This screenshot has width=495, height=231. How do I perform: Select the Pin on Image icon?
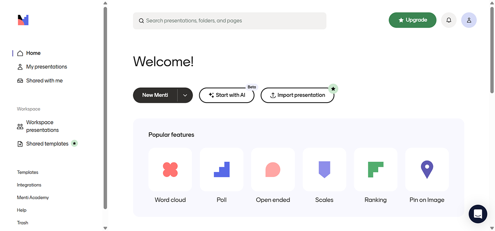pyautogui.click(x=427, y=170)
